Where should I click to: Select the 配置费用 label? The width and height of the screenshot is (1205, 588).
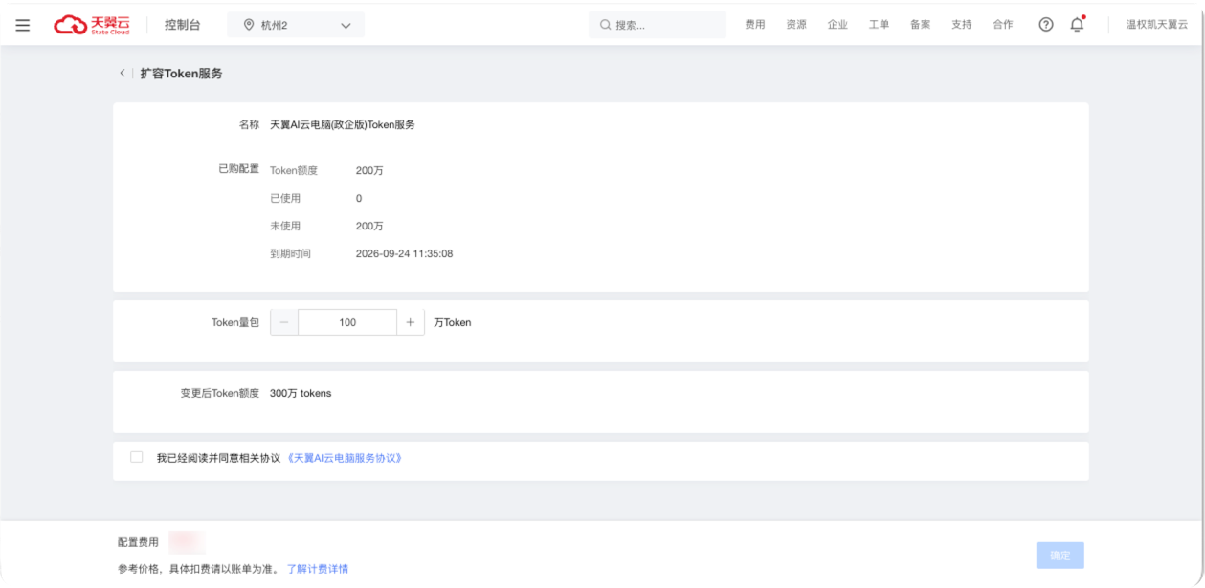point(138,542)
